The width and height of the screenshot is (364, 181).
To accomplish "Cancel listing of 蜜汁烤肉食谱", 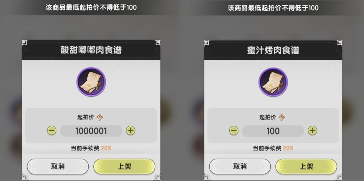I will coord(240,167).
